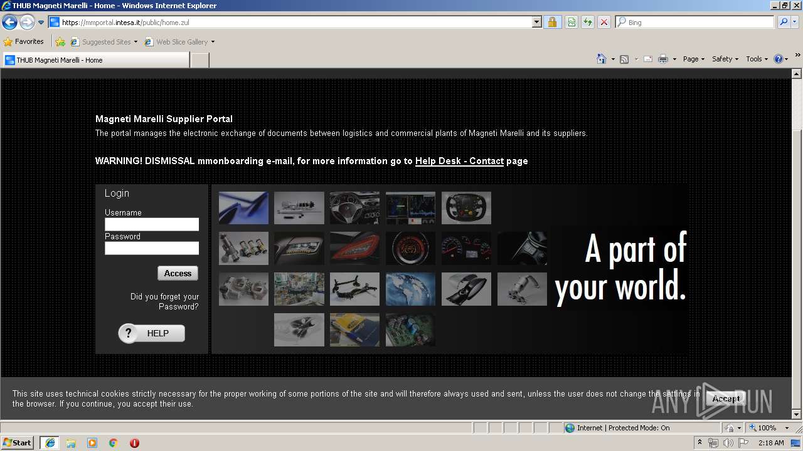Click the address bar URL field

tap(290, 22)
